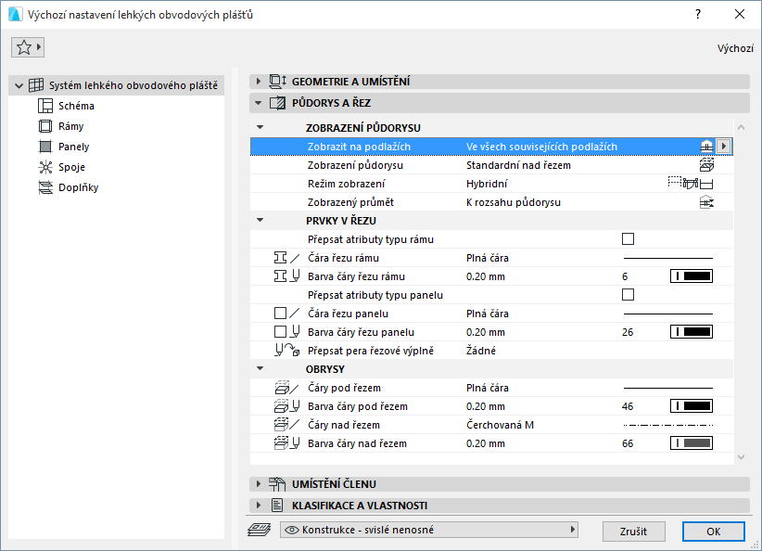Click the Čára řezu rámu line icon
This screenshot has height=551, width=762.
[286, 258]
